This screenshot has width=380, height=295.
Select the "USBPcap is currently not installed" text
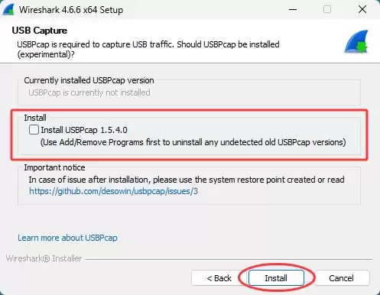pos(89,92)
